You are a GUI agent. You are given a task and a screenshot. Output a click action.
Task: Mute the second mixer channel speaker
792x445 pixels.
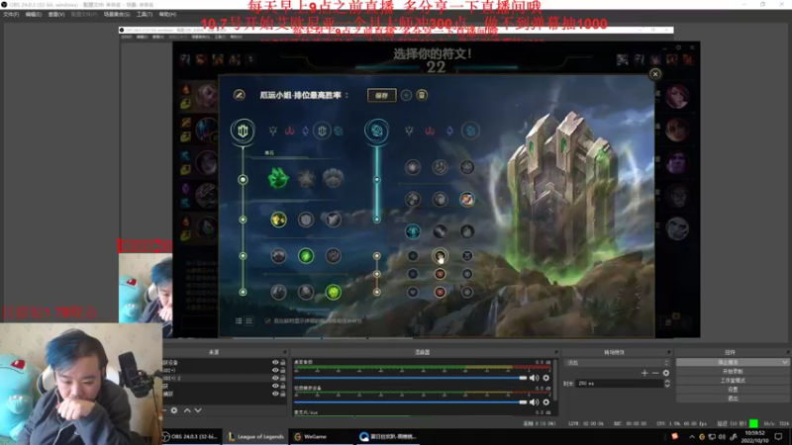(x=534, y=402)
